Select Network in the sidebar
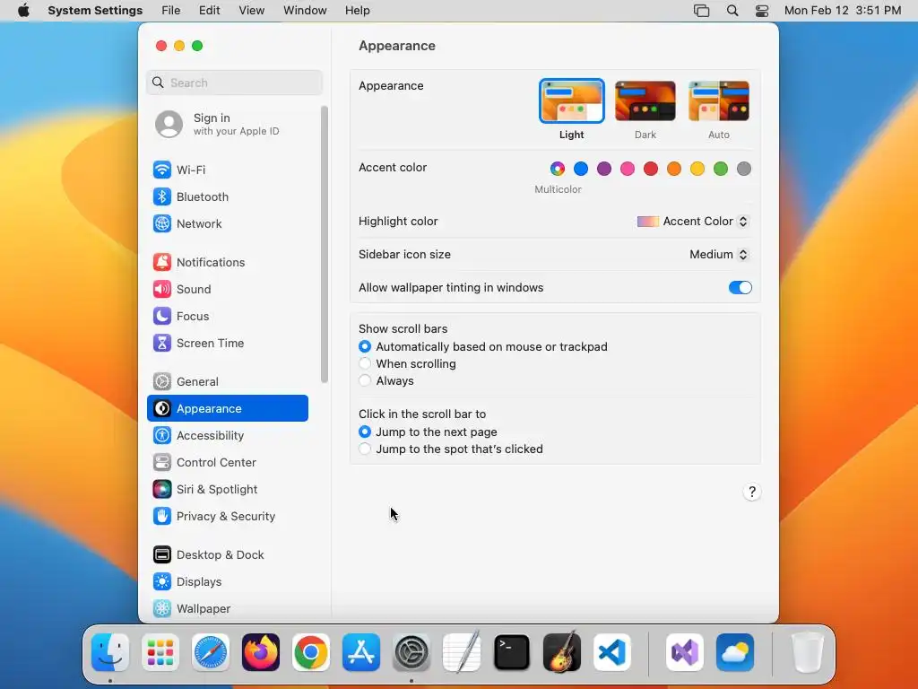The height and width of the screenshot is (689, 918). [x=227, y=223]
